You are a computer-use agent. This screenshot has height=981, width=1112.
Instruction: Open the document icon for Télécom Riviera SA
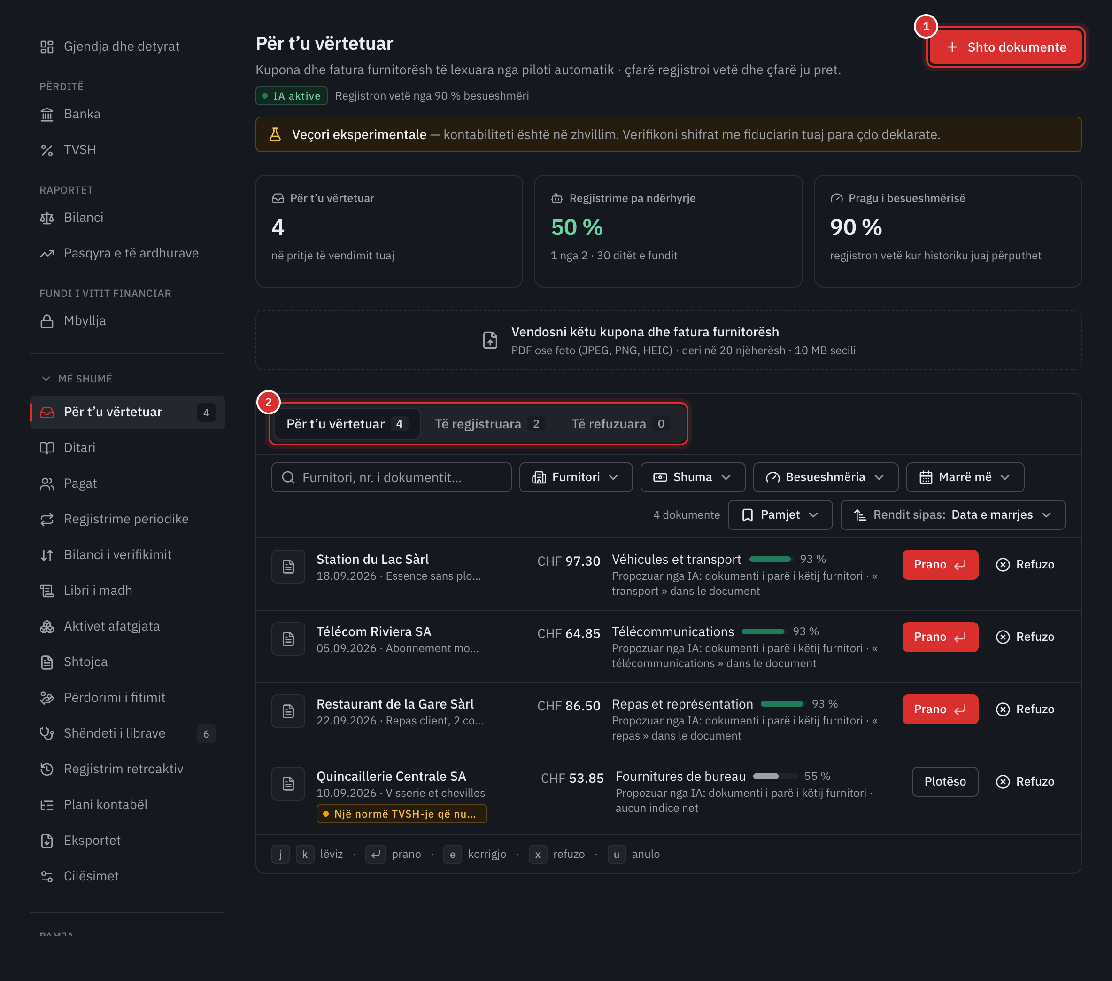coord(288,638)
